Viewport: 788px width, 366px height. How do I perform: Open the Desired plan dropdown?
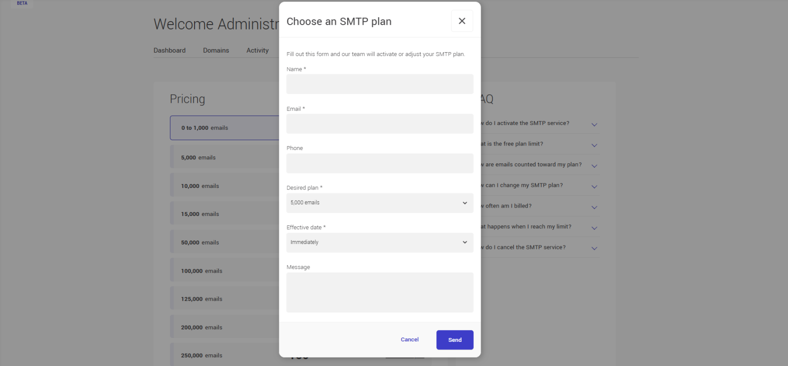pyautogui.click(x=379, y=203)
